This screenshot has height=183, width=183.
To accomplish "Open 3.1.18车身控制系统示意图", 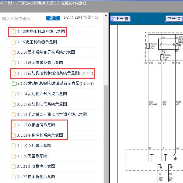I will (40, 135).
